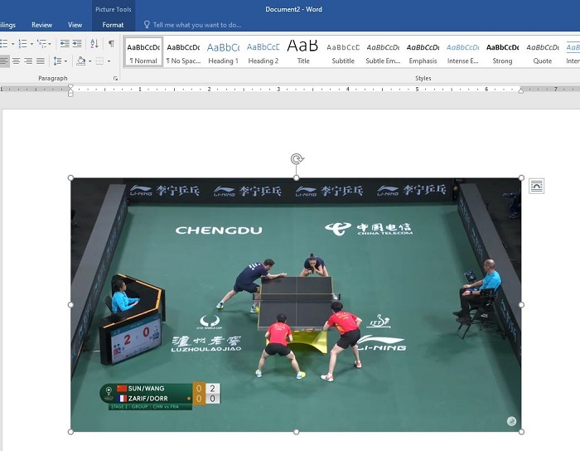
Task: Click the right-middle picture sizing handle
Action: [x=521, y=305]
